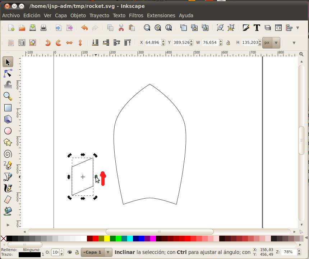The height and width of the screenshot is (259, 309).
Task: Click the Save document icon
Action: (33, 28)
